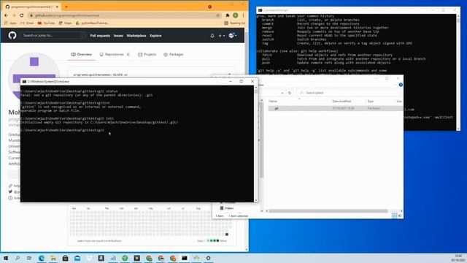Image resolution: width=467 pixels, height=263 pixels.
Task: Click the GitHub octocat logo in header
Action: point(12,36)
